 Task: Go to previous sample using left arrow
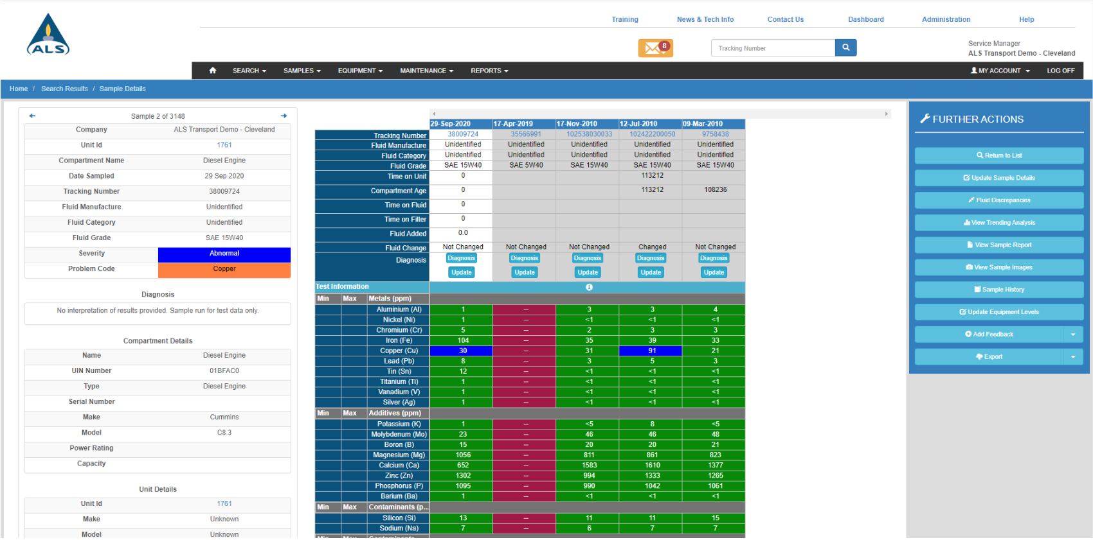32,116
